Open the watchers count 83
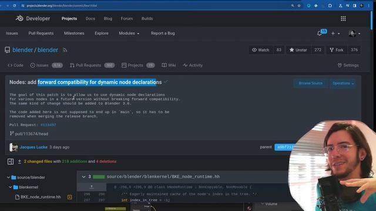 point(278,50)
